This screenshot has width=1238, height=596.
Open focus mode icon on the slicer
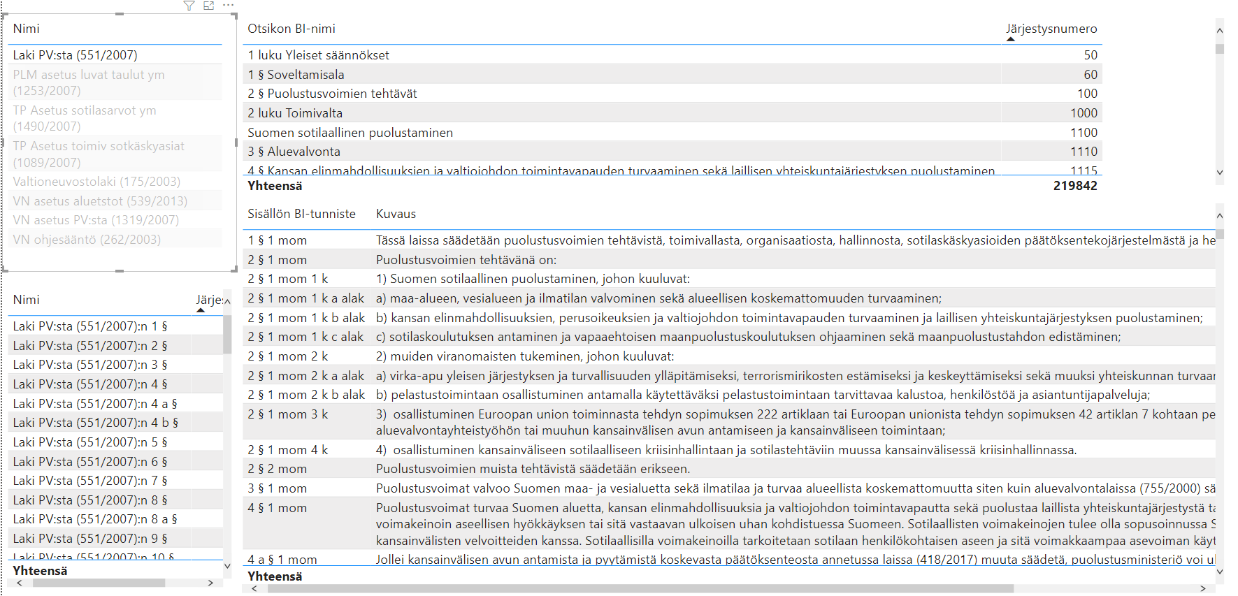(x=208, y=6)
